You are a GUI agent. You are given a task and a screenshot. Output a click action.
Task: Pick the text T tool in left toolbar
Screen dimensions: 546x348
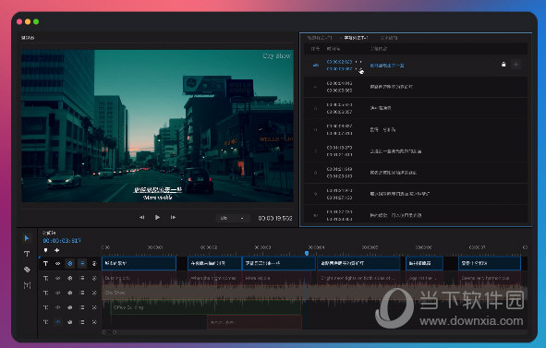(x=27, y=254)
